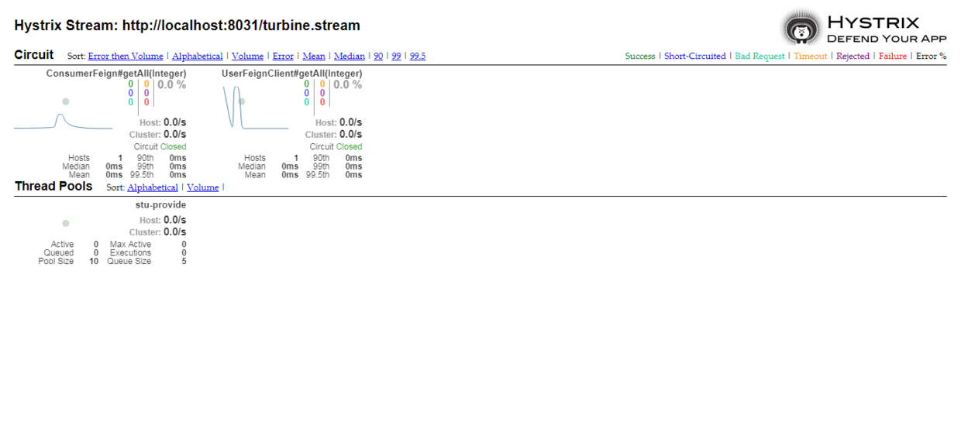961x446 pixels.
Task: Click the UserFeignClient#getAll(Integer) circuit title
Action: (291, 74)
